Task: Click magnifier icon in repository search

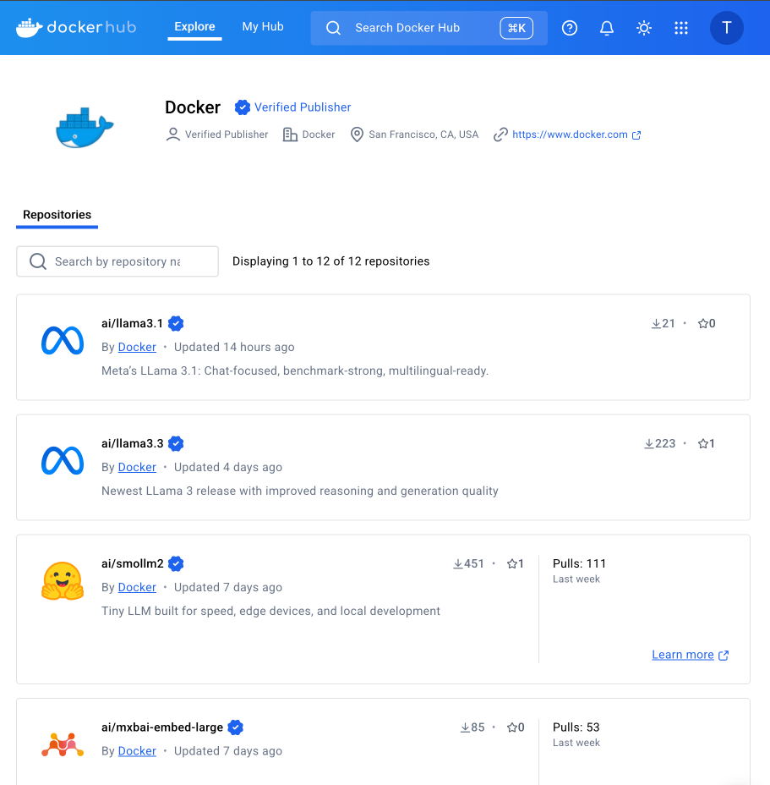Action: (x=38, y=261)
